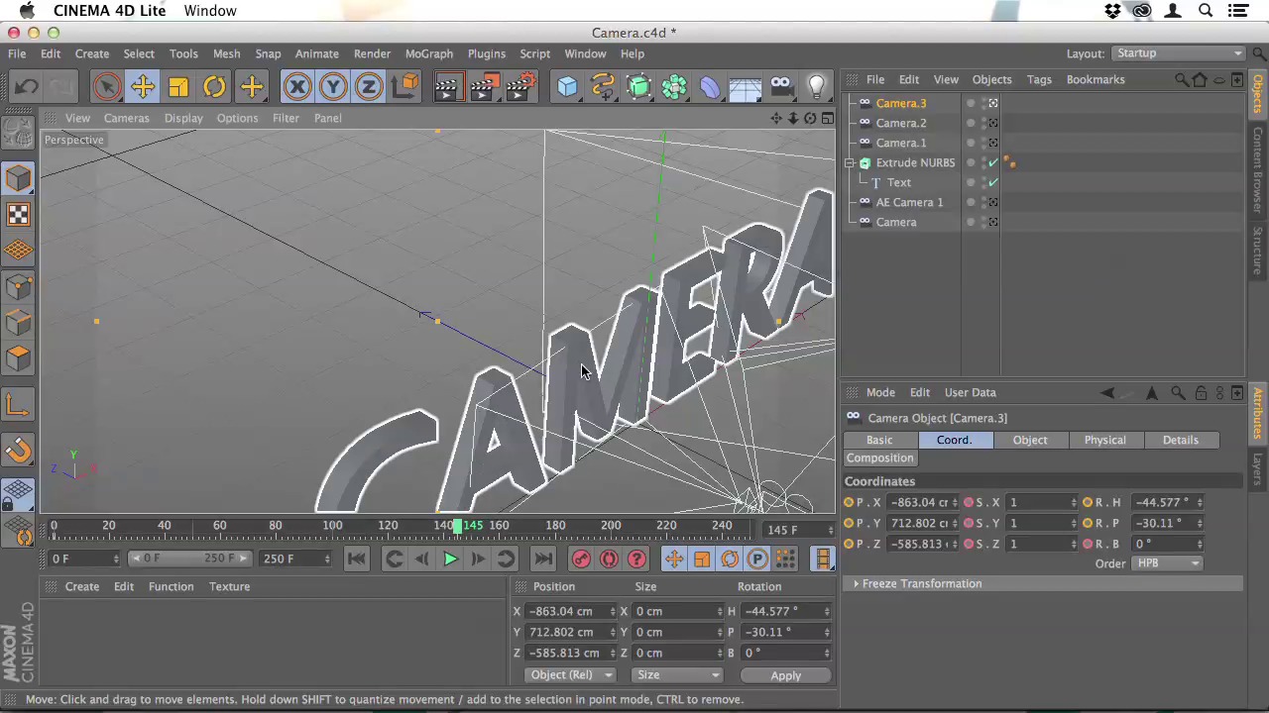Activate the Camera.2 view target toggle

[993, 123]
